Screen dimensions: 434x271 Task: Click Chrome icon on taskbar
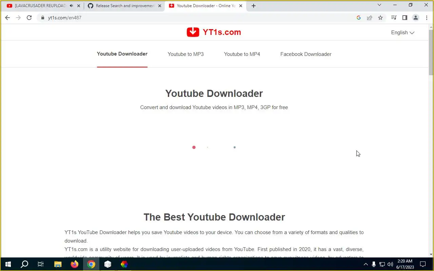91,264
